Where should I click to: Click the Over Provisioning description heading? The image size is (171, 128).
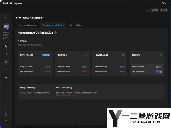[64, 88]
